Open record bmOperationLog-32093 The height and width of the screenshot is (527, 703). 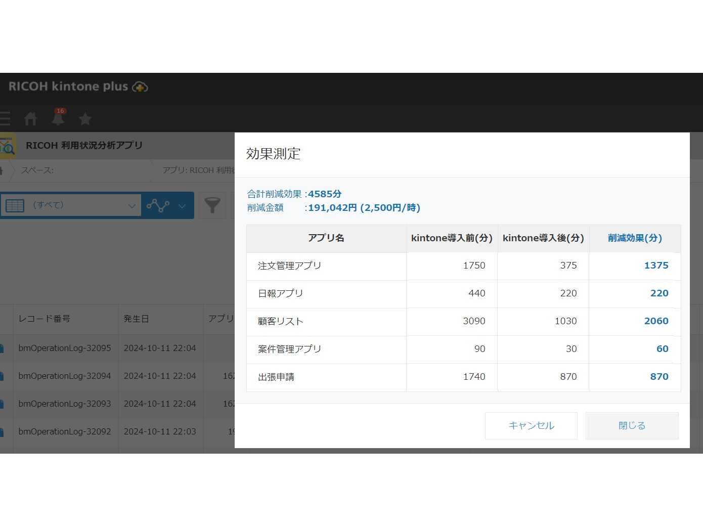tap(65, 404)
